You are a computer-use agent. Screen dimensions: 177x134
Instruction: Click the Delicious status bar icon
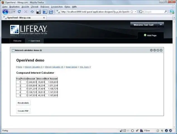tap(121, 131)
